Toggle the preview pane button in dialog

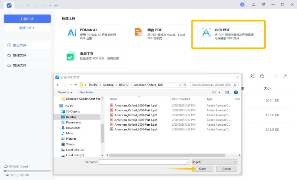tap(227, 92)
